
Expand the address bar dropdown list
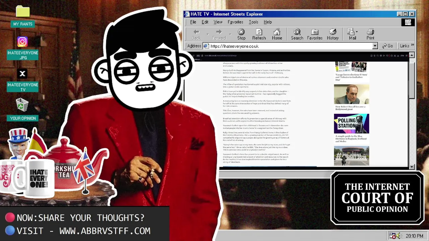[x=375, y=46]
